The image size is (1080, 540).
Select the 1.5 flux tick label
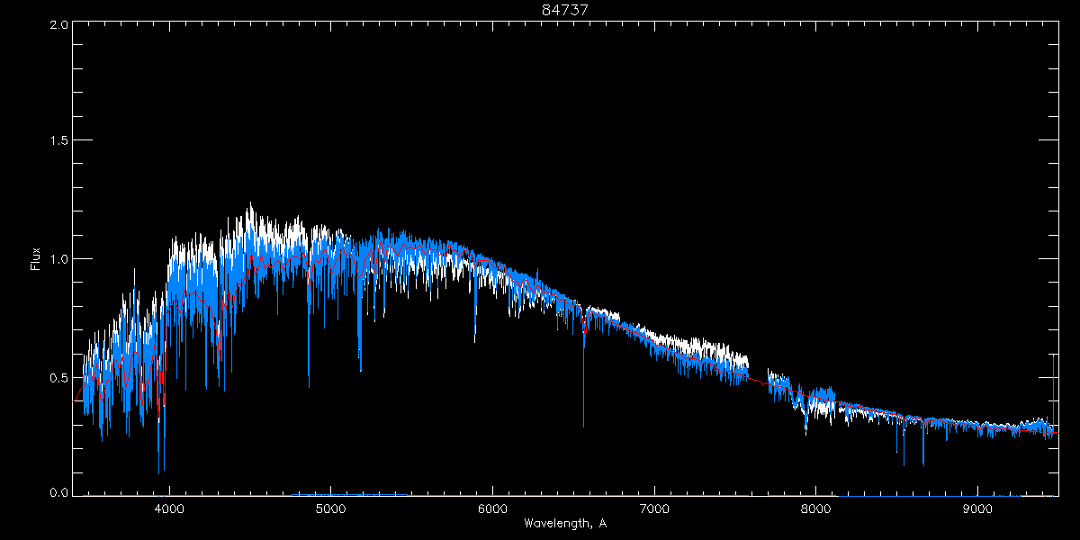(58, 141)
